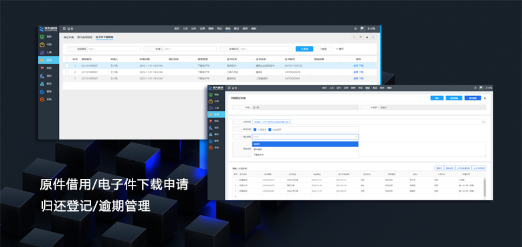Switch to the 电子件下载明细 tab
Screen dimensions: 522x247
coord(104,37)
